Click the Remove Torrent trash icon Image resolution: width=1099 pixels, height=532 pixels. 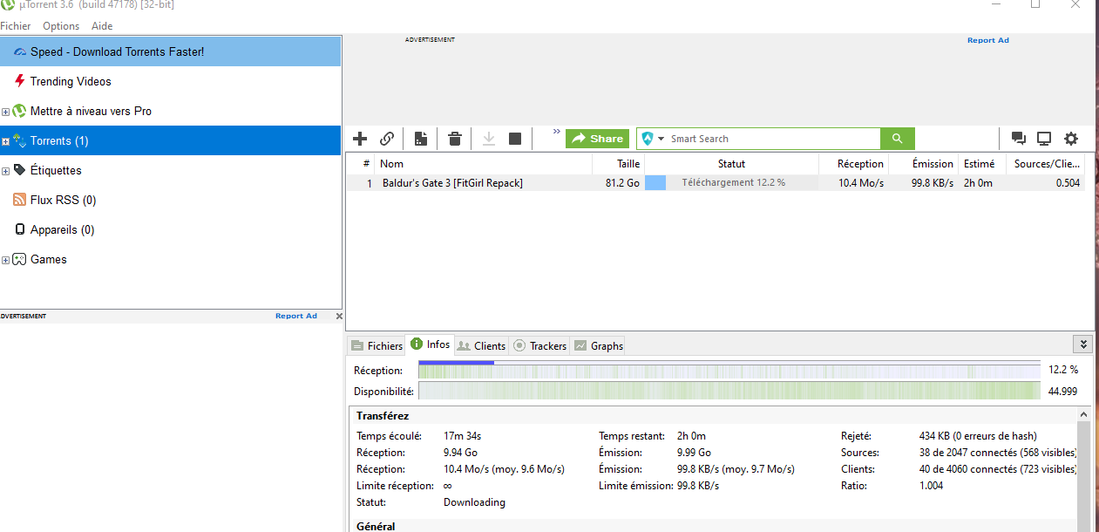point(455,139)
